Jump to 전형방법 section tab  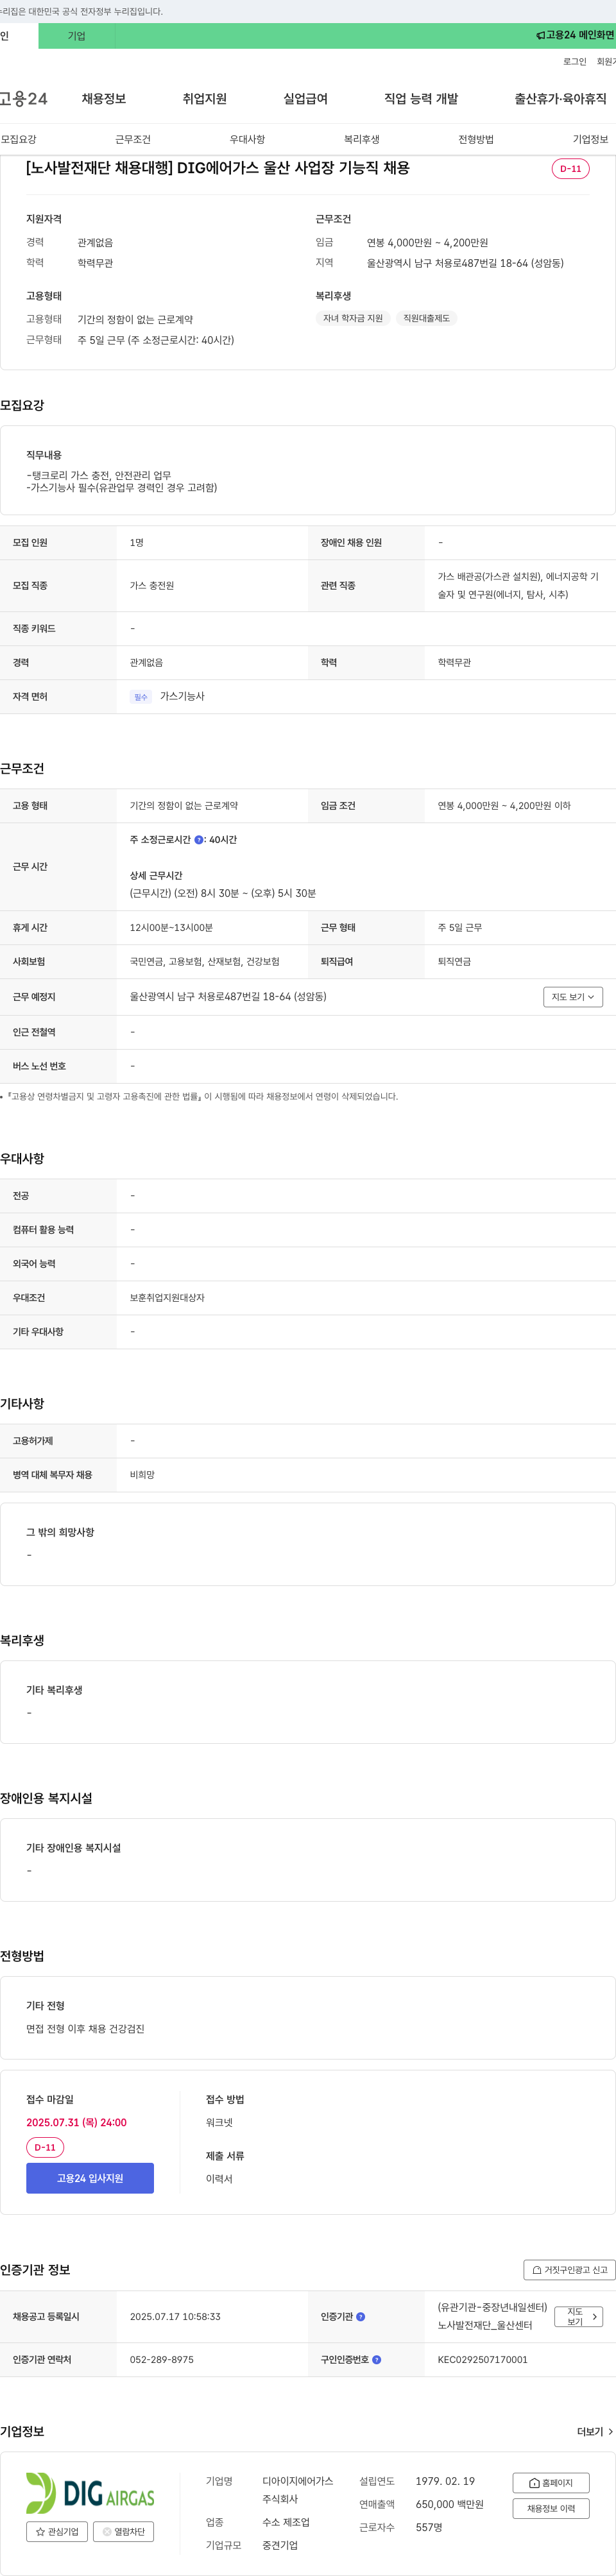(x=476, y=139)
